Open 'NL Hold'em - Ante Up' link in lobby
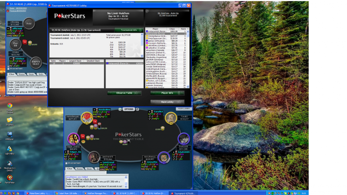347x195 pixels. (x=168, y=13)
